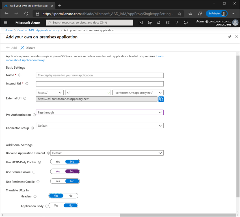Copy the External Url to clipboard
Viewport: 240px width, 217px height.
161,99
